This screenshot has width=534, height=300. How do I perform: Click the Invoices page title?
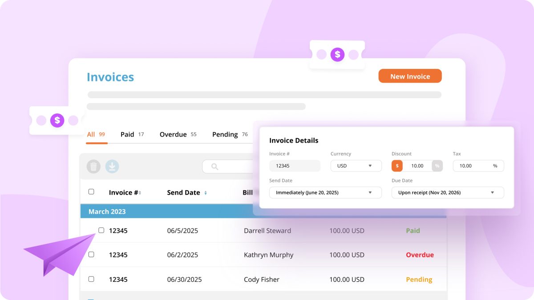[110, 77]
